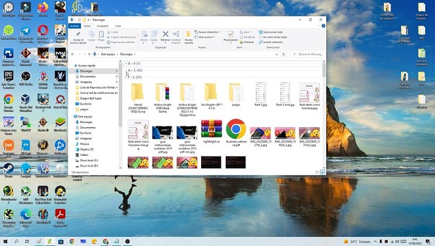The image size is (435, 246).
Task: Click Pegar acceso directo
Action: [121, 42]
